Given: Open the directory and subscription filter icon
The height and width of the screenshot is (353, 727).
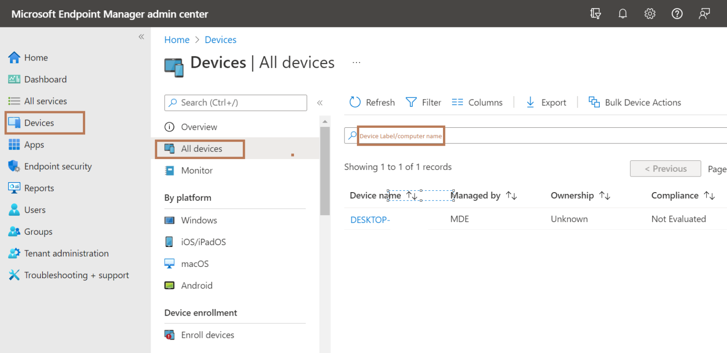Looking at the screenshot, I should coord(595,14).
